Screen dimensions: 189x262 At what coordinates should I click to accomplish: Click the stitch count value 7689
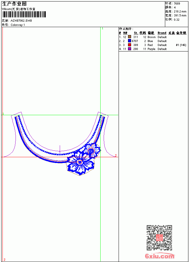(x=177, y=4)
